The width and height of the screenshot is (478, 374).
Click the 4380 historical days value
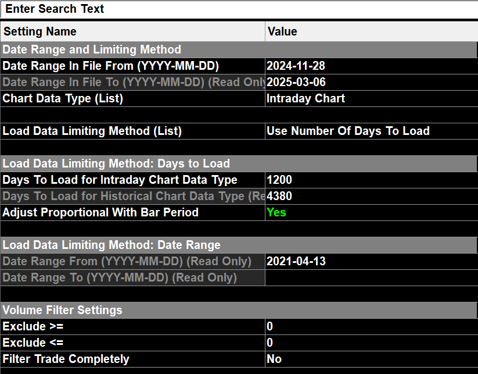[x=372, y=197]
